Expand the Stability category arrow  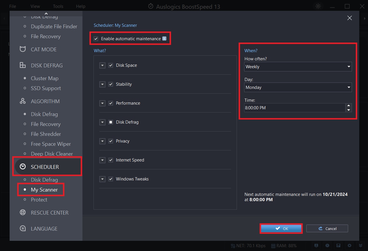(102, 84)
